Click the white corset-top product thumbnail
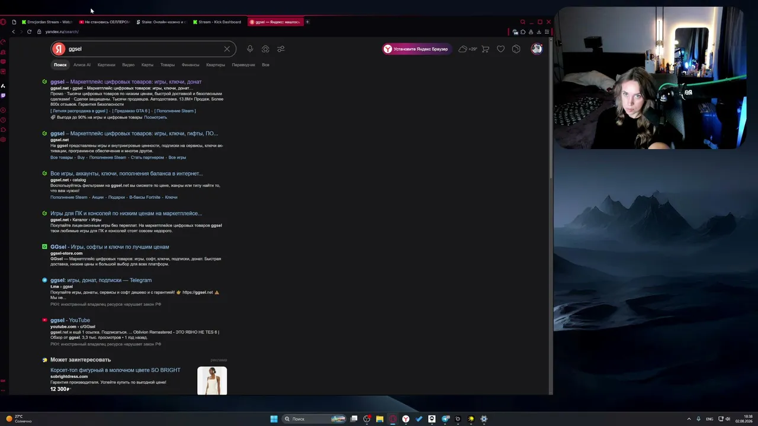The height and width of the screenshot is (426, 758). (x=212, y=380)
